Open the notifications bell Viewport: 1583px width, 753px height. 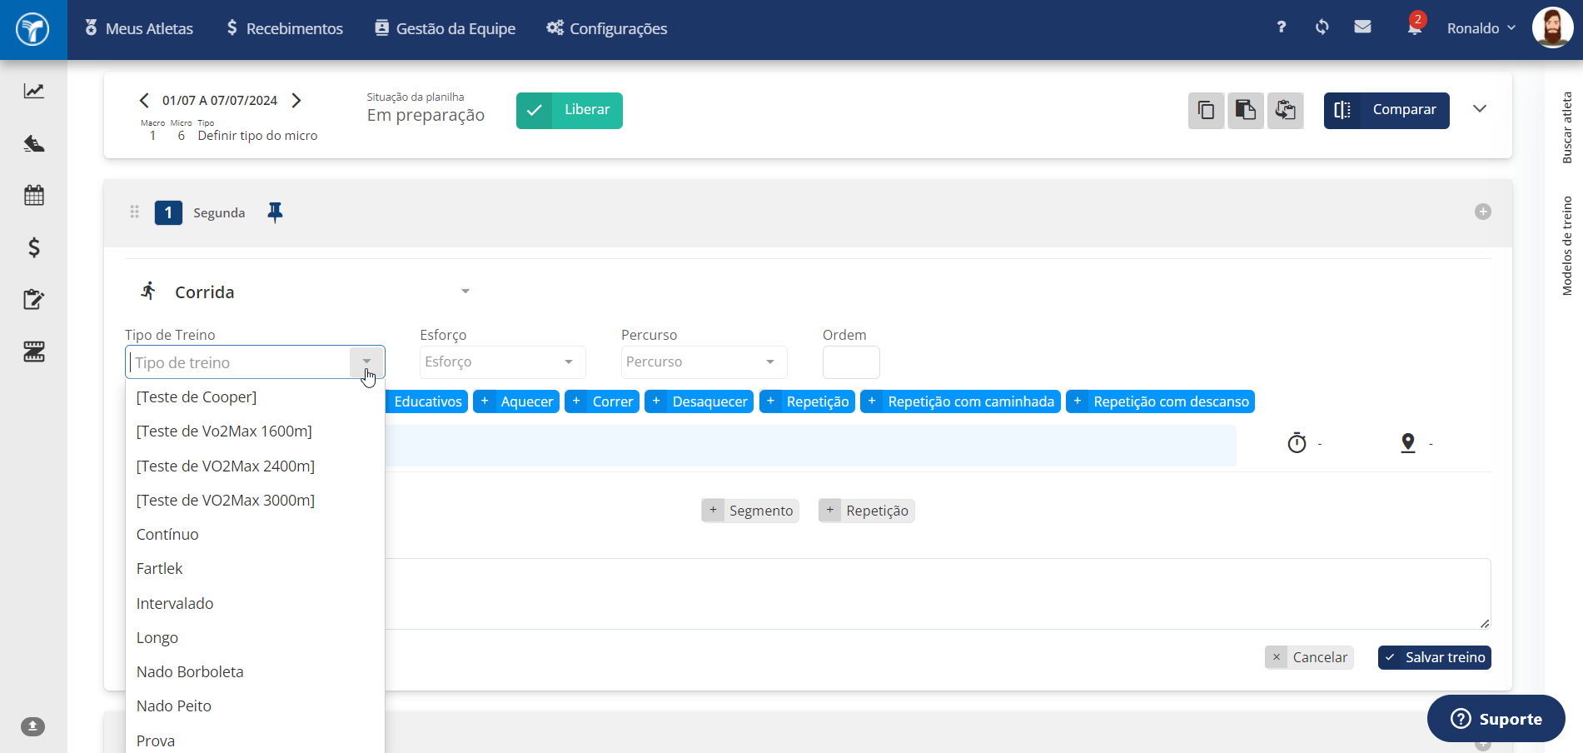pos(1415,27)
